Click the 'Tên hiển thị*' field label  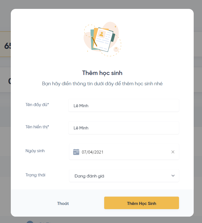[37, 127]
